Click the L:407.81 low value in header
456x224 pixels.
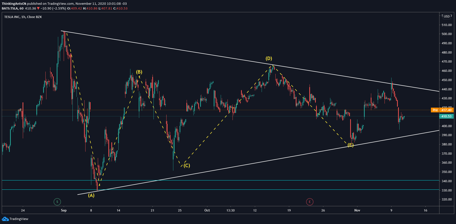[x=105, y=9]
